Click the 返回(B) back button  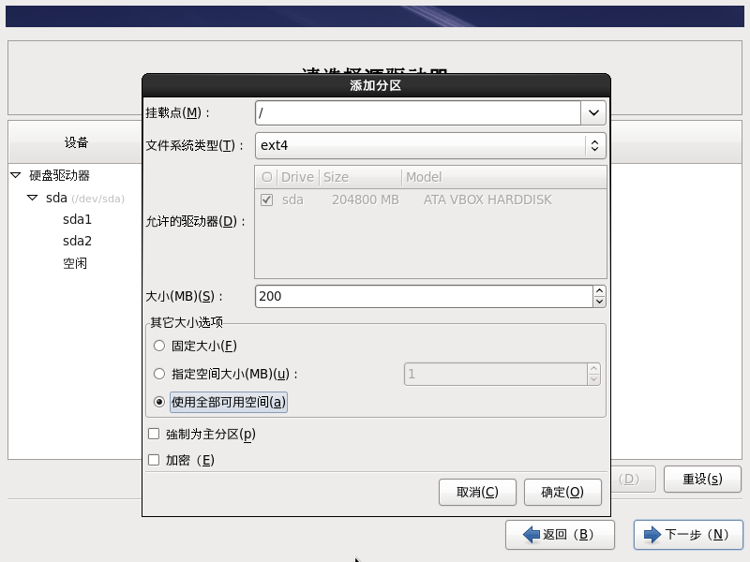[x=560, y=534]
